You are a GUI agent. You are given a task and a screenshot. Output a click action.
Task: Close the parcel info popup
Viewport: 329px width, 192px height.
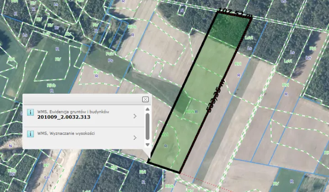[x=145, y=99]
